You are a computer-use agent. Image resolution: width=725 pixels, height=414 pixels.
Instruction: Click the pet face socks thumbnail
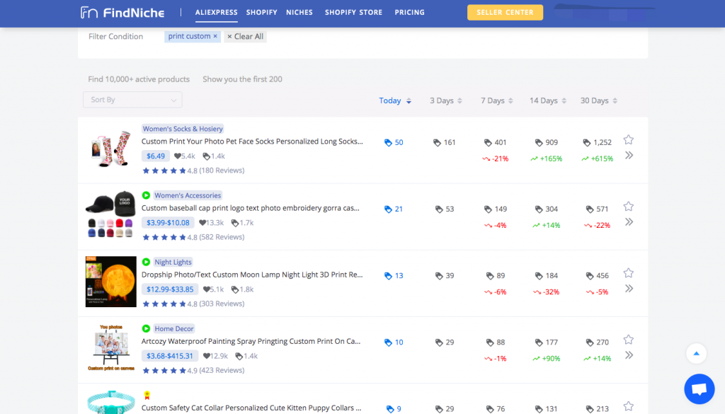point(111,149)
